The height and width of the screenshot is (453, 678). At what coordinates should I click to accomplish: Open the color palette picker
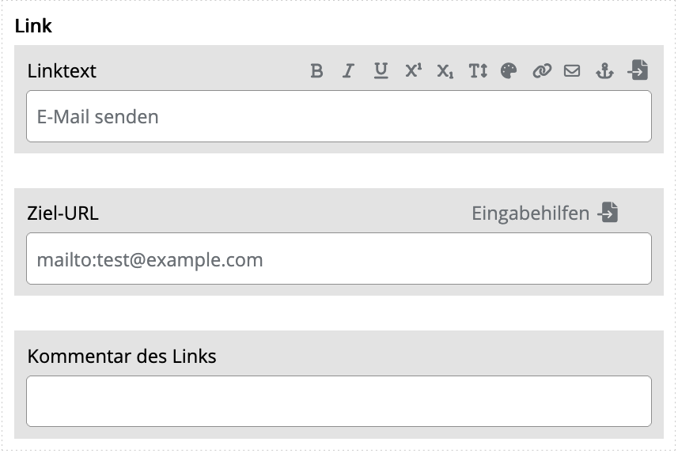(x=509, y=71)
